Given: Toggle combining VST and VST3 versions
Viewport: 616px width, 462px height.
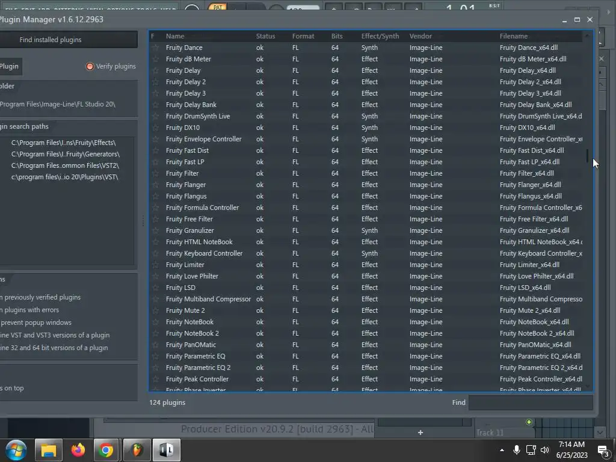Looking at the screenshot, I should point(55,335).
